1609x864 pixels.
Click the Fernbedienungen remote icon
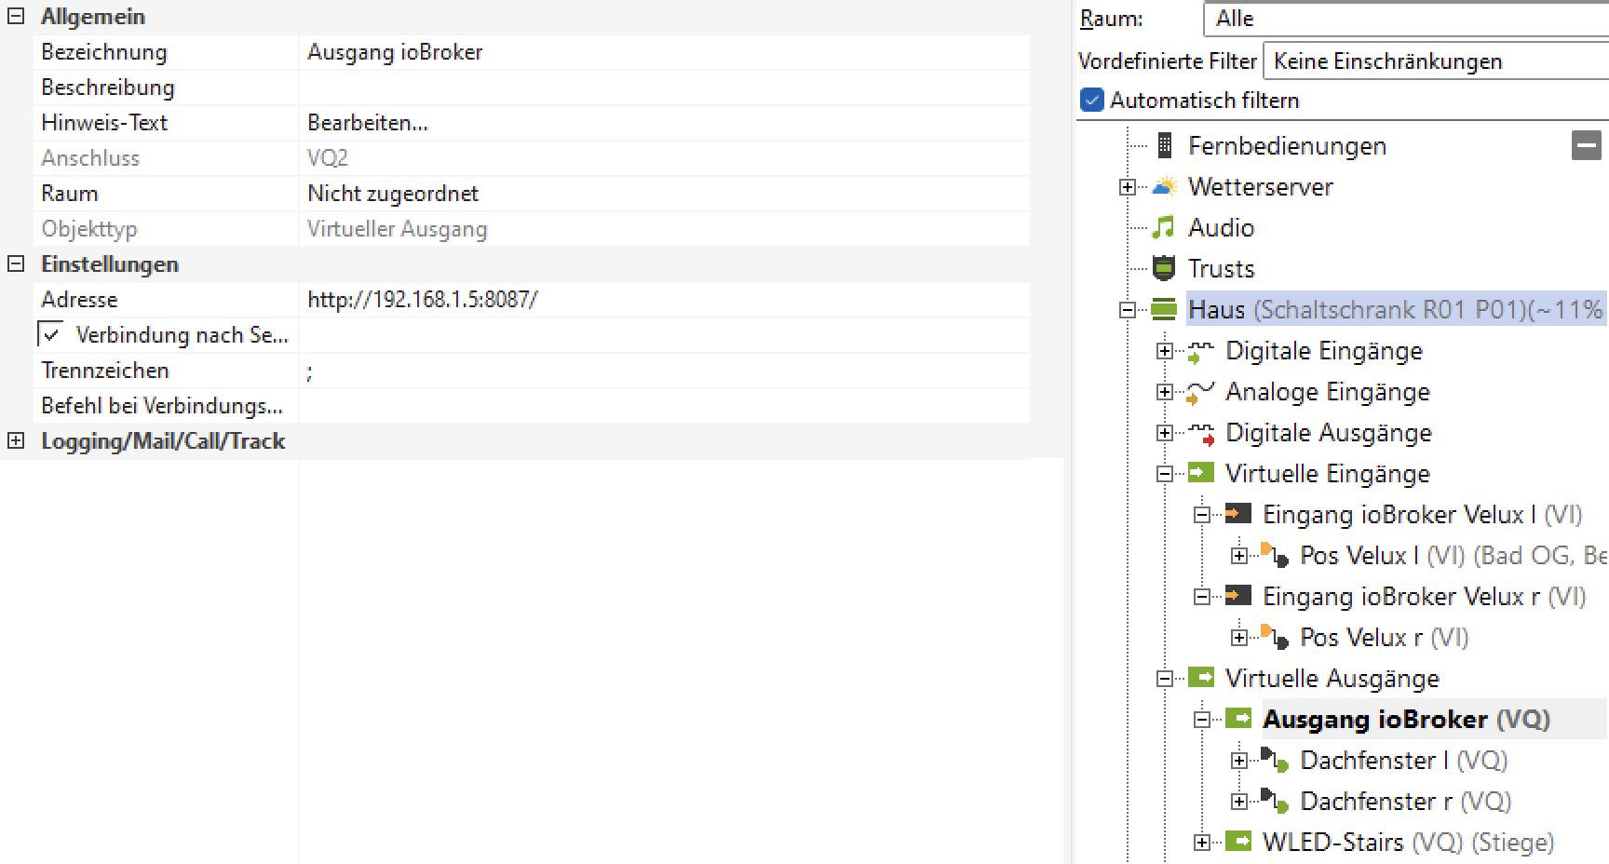pyautogui.click(x=1164, y=145)
